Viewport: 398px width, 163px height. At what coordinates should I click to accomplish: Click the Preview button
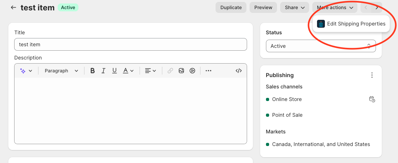point(263,8)
